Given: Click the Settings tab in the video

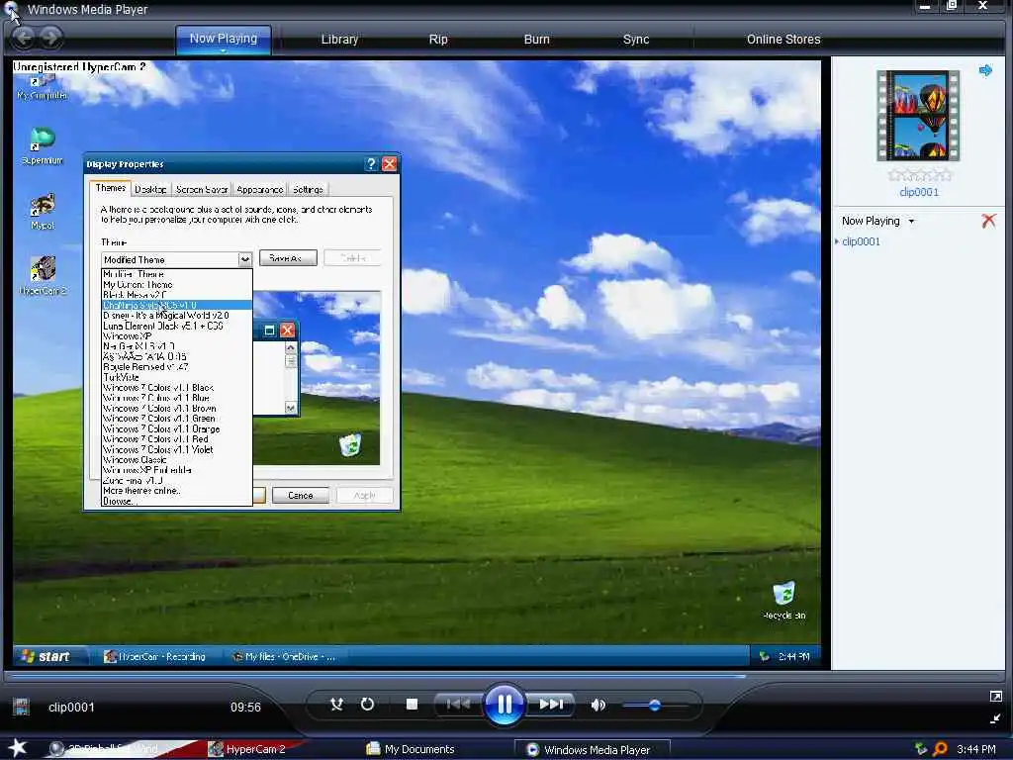Looking at the screenshot, I should coord(308,189).
